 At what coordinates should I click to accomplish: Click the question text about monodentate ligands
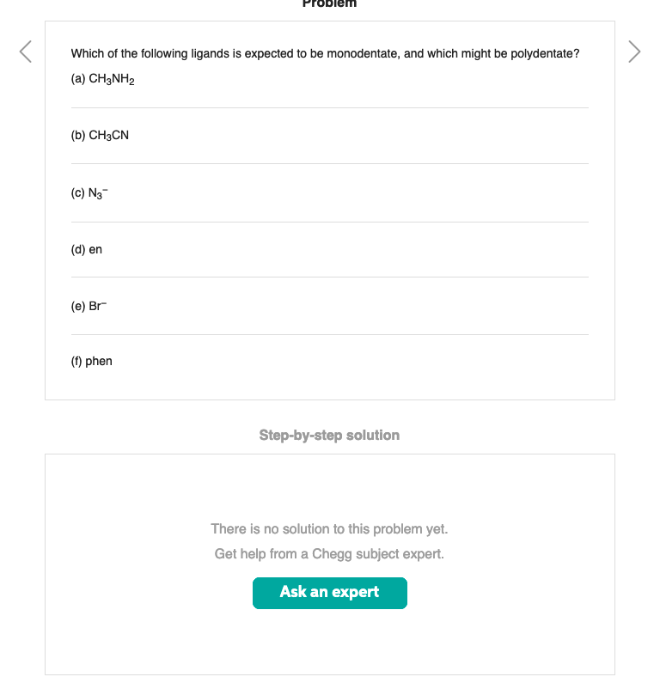325,53
